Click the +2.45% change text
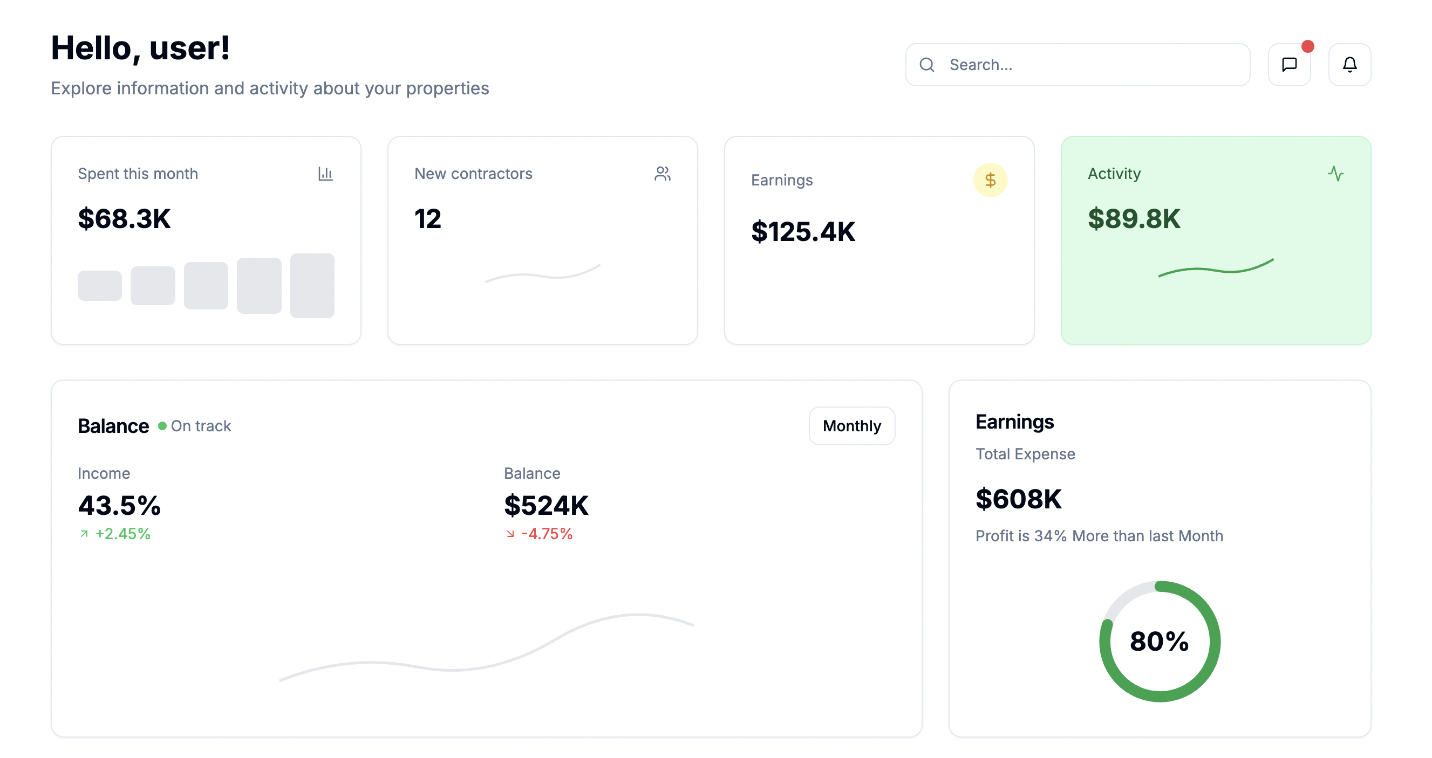 pyautogui.click(x=122, y=534)
